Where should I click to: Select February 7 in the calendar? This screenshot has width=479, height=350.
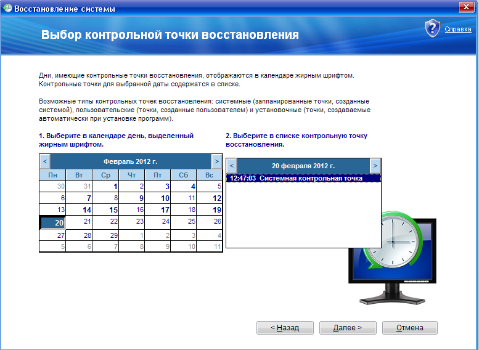(x=79, y=198)
